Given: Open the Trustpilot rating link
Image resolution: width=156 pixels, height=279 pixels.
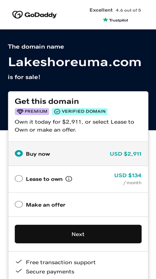Looking at the screenshot, I should pos(115,20).
